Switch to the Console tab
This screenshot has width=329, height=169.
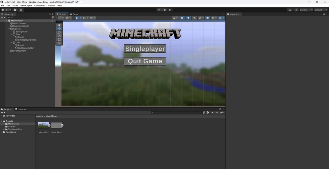pyautogui.click(x=20, y=109)
